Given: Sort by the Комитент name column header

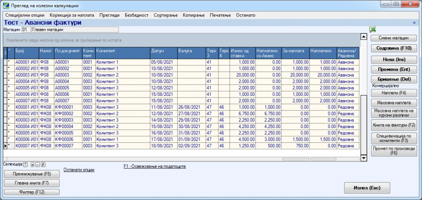Looking at the screenshot, I should tap(123, 53).
